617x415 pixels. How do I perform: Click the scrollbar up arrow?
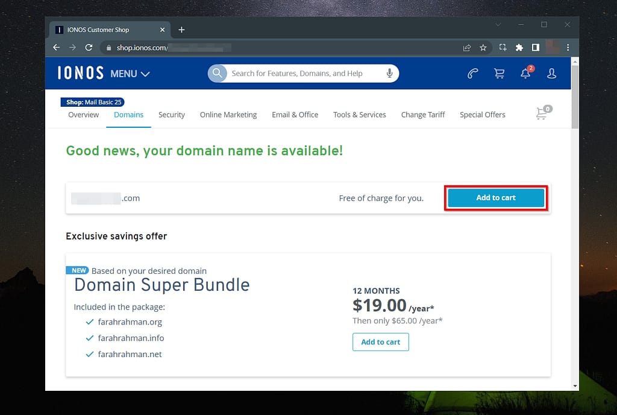click(575, 62)
